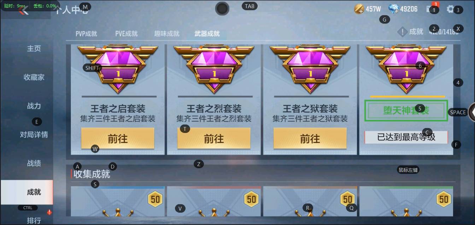Select the 武器成就 tab

click(x=207, y=34)
